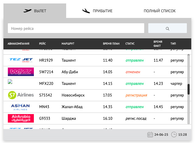
Task: Click the РЕЙС column header
Action: 43,44
